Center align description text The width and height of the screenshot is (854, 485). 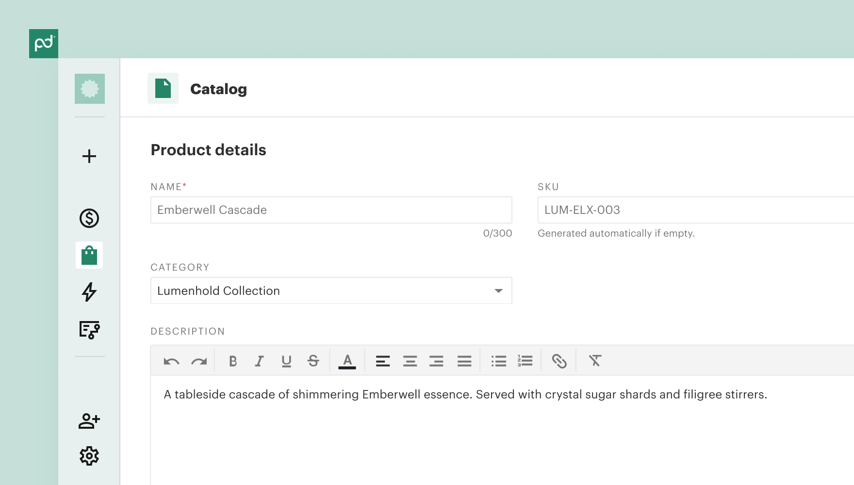(410, 361)
